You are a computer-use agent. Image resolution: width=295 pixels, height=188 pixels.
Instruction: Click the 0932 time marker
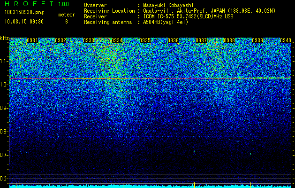(x=61, y=40)
